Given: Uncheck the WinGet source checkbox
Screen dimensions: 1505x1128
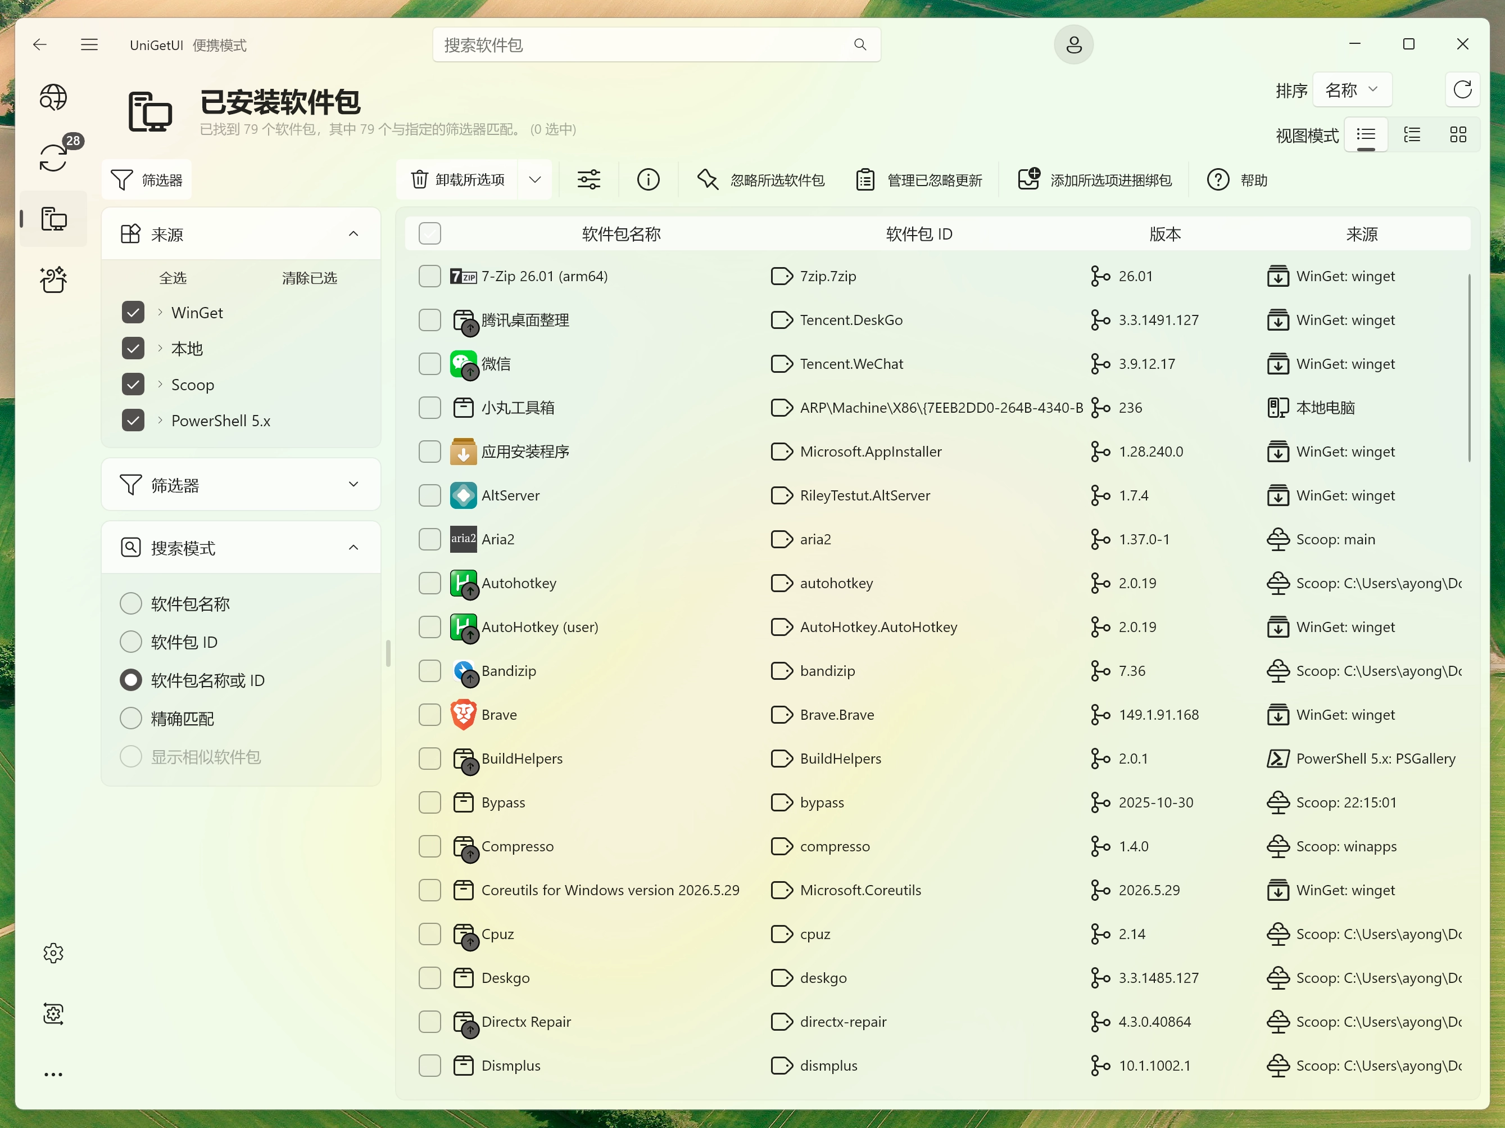Looking at the screenshot, I should point(133,313).
